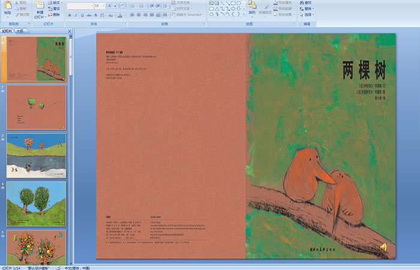Click the Increase Font Size icon
The image size is (420, 270).
[x=109, y=5]
